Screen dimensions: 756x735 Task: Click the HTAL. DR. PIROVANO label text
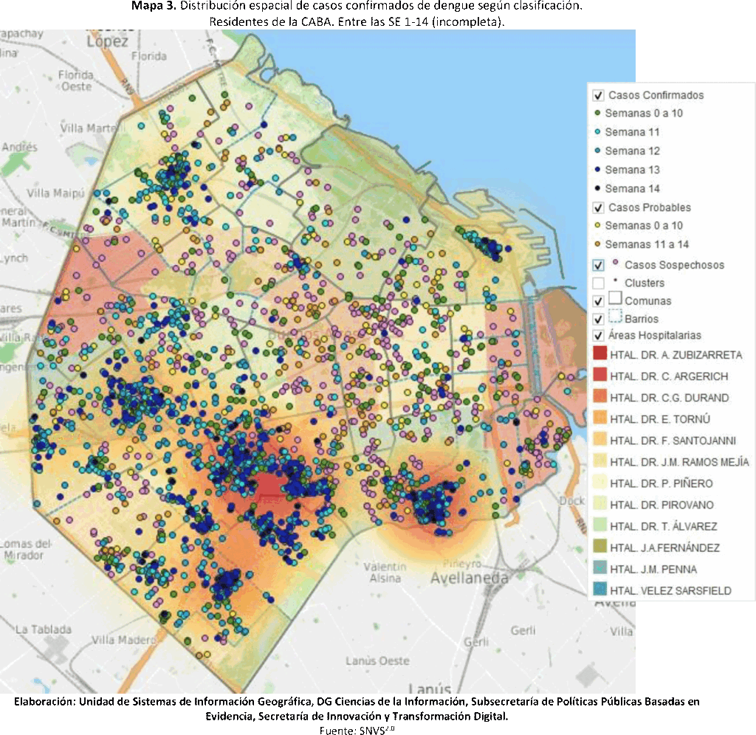click(x=661, y=505)
